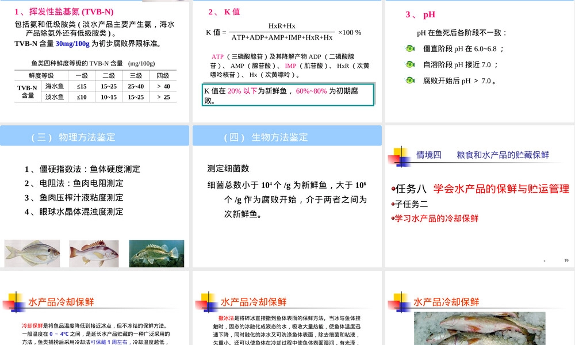The height and width of the screenshot is (345, 575).
Task: Click the slide page number 19
Action: [x=566, y=260]
